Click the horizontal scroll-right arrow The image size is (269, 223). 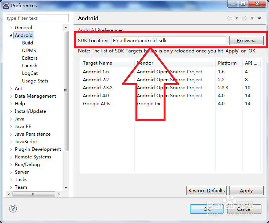(59, 194)
